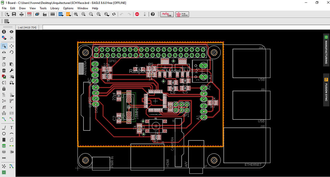Select the Meander tool
The image size is (330, 177).
pyautogui.click(x=4, y=113)
